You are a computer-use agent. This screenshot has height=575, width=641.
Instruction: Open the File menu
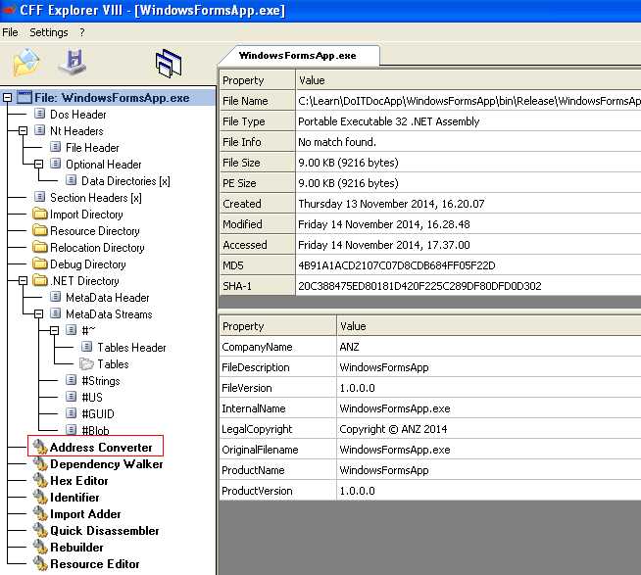10,32
